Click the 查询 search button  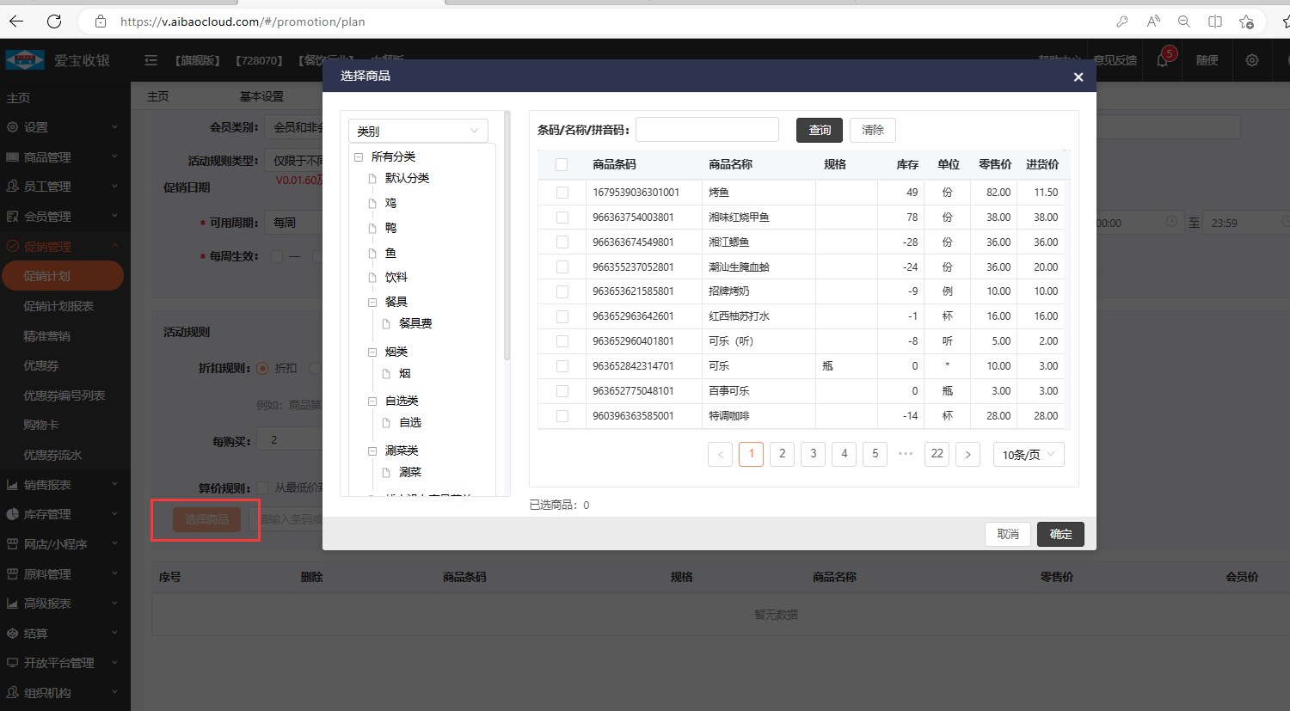coord(819,130)
